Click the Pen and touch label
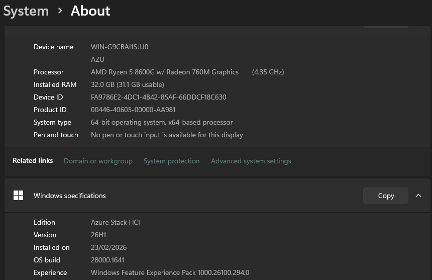This screenshot has width=432, height=280. (56, 135)
